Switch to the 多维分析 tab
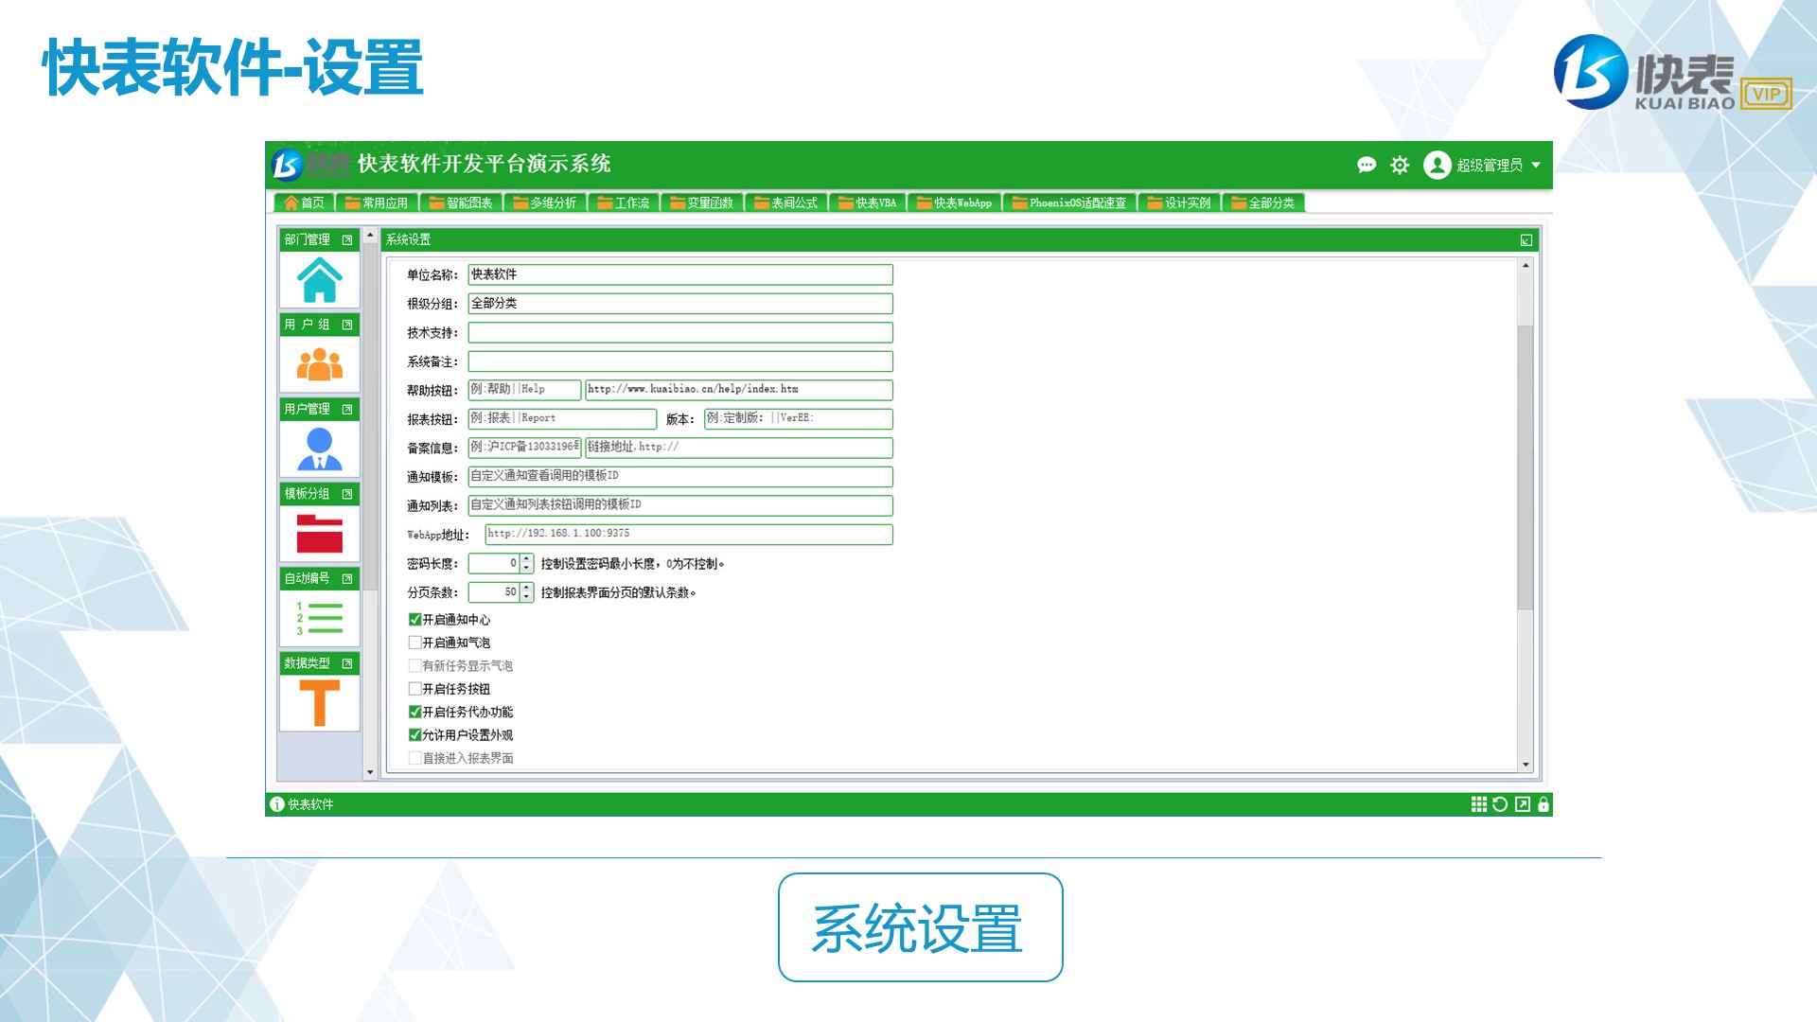 coord(545,203)
